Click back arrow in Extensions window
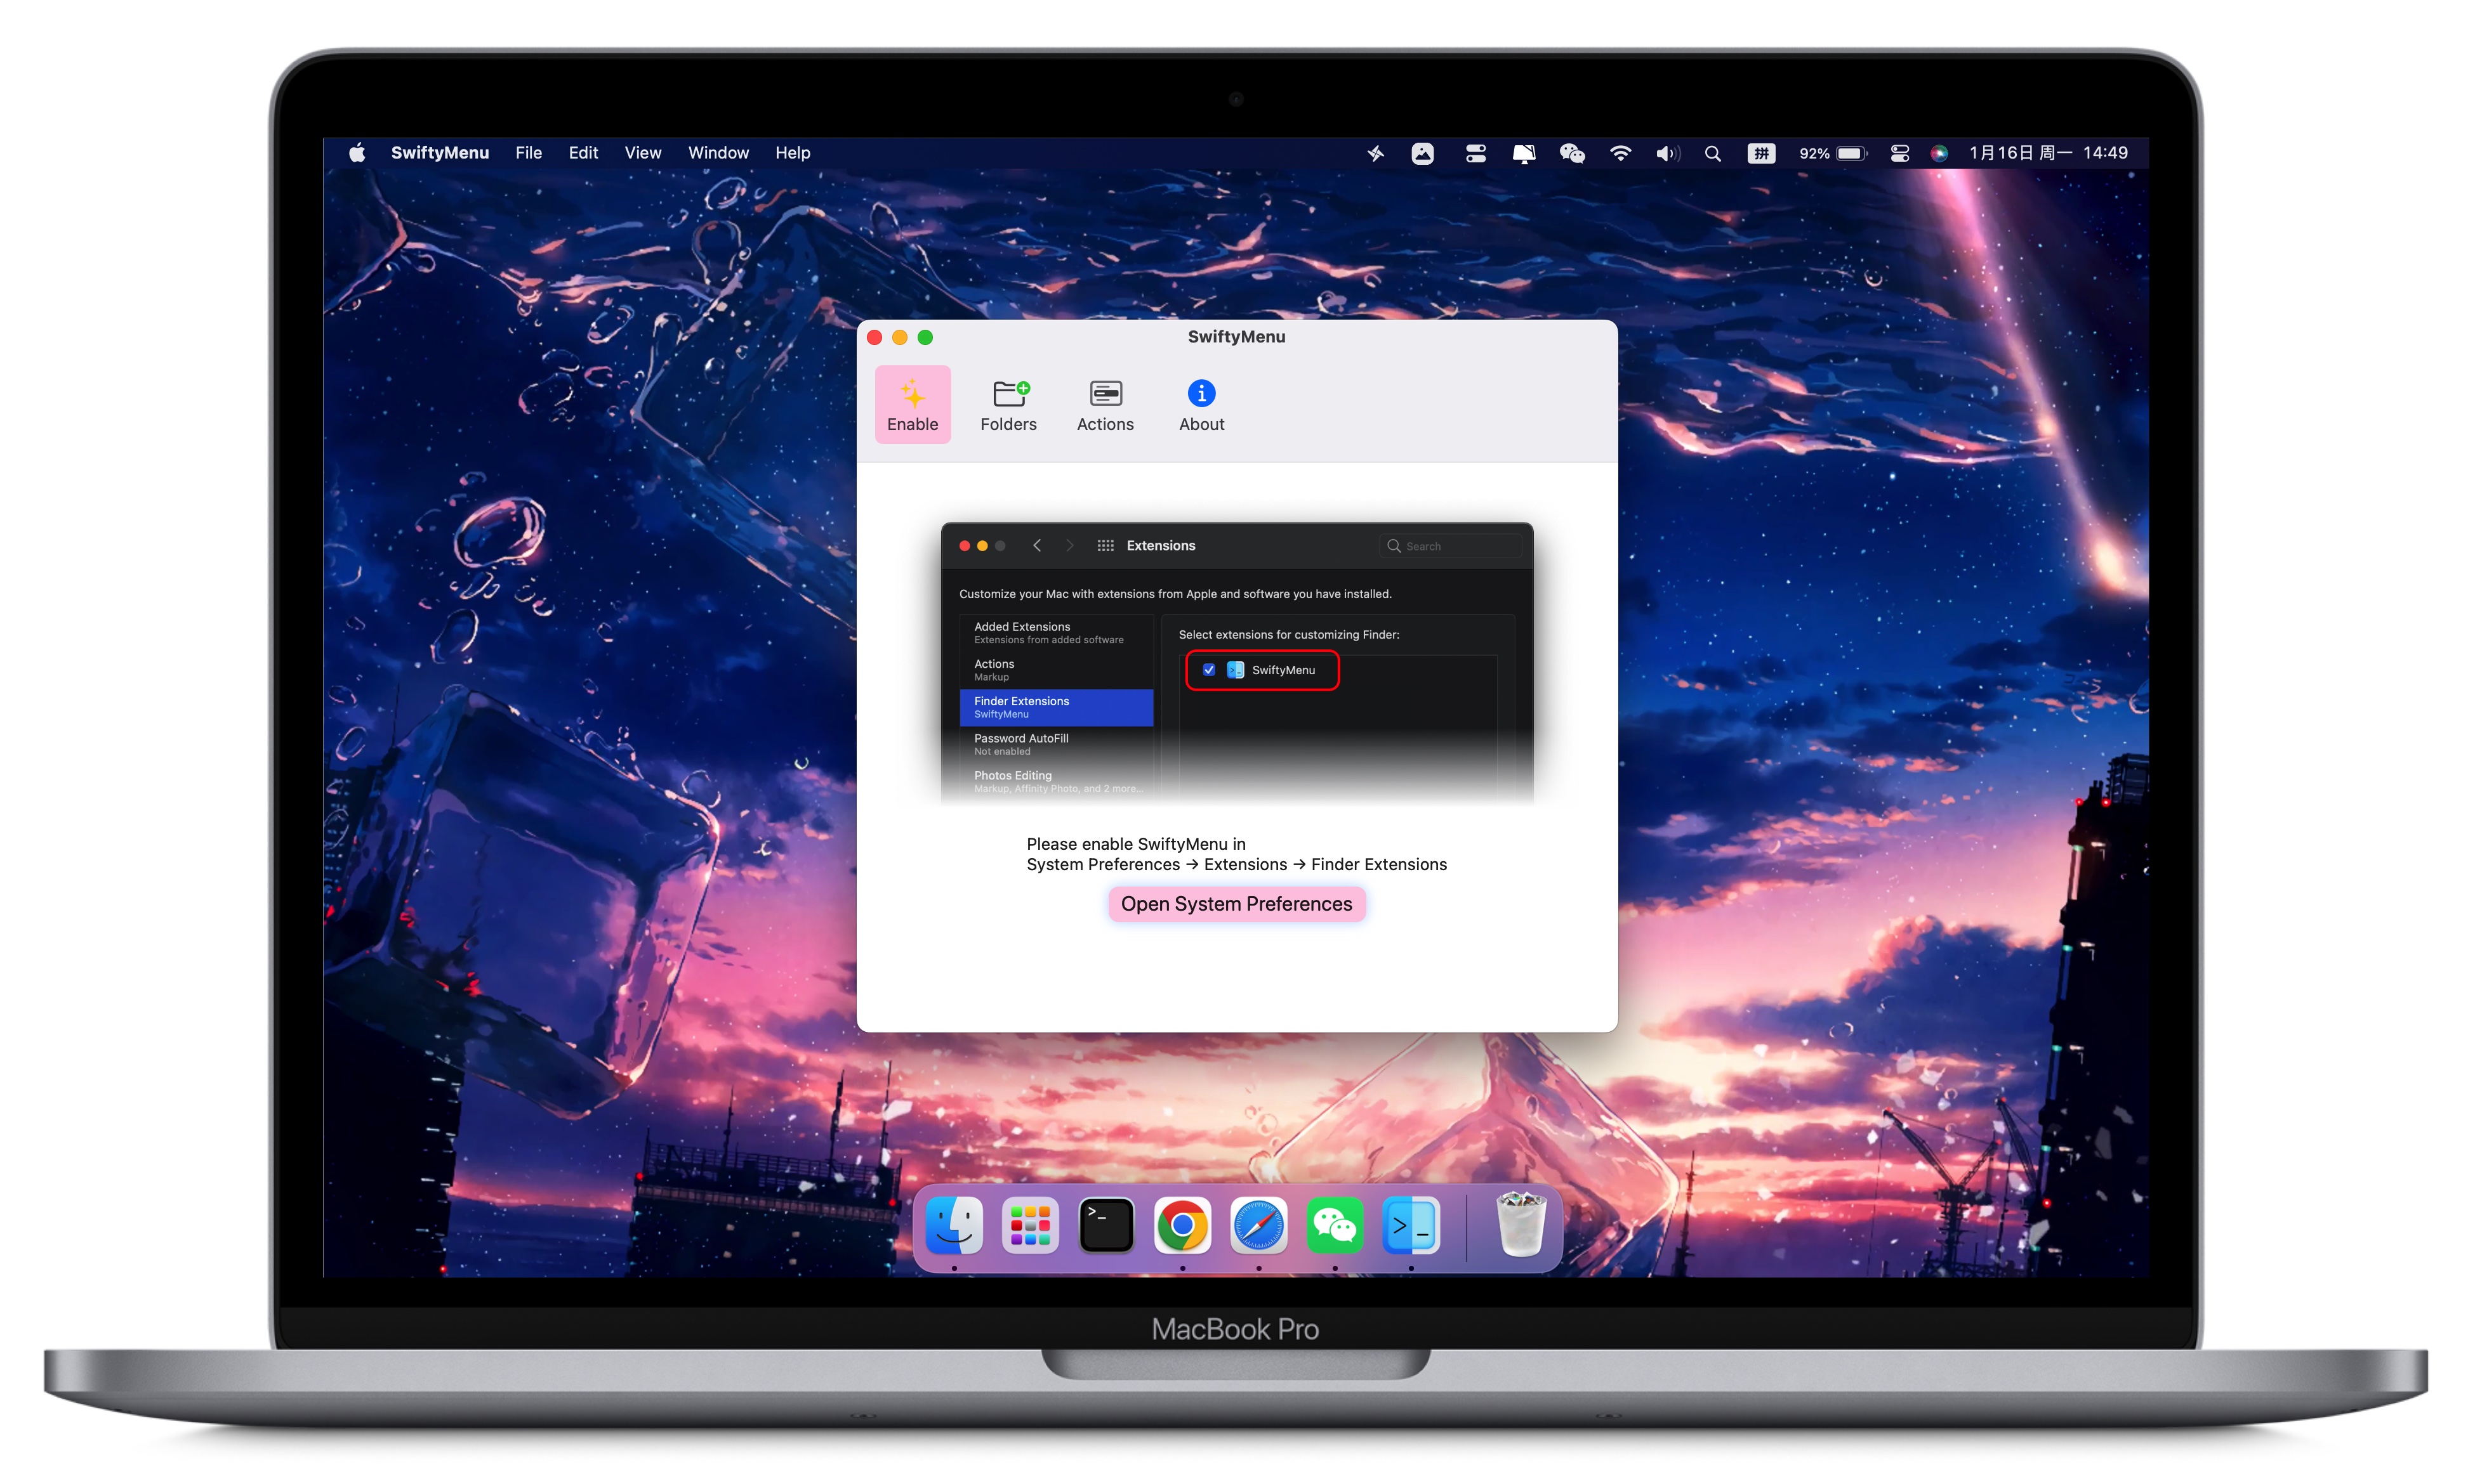 (x=1034, y=544)
